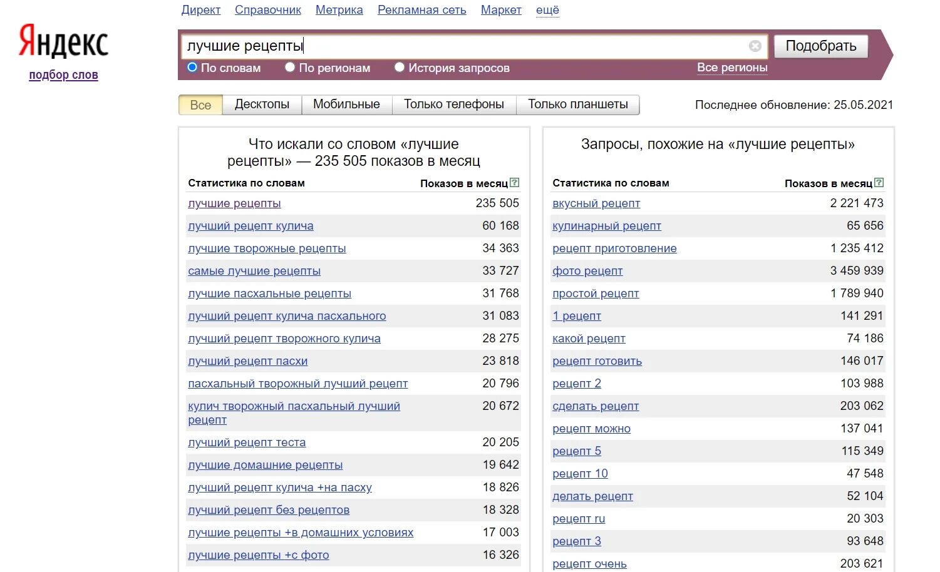Select the 'История запросов' radio button
Image resolution: width=940 pixels, height=572 pixels.
click(400, 67)
